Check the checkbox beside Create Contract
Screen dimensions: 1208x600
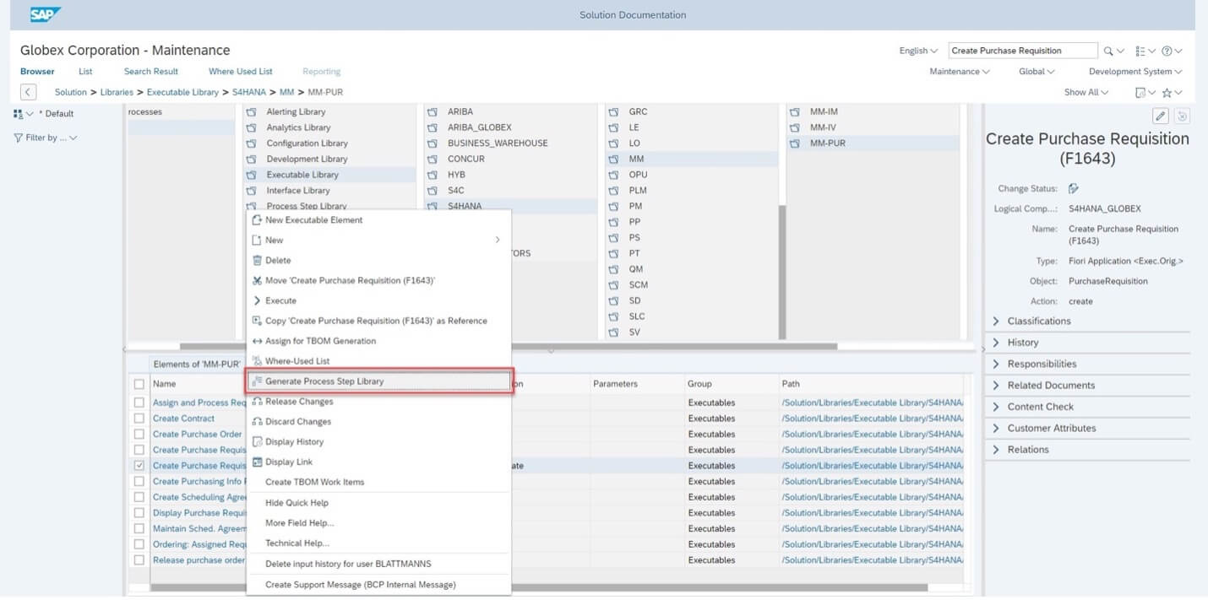pos(139,418)
